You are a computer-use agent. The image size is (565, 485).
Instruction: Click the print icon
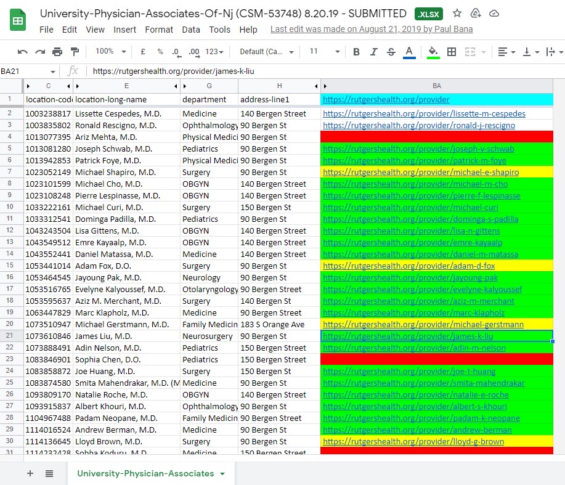coord(57,52)
